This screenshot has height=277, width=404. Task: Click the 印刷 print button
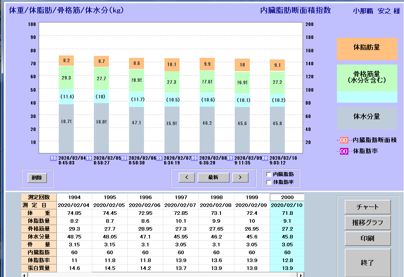click(367, 238)
